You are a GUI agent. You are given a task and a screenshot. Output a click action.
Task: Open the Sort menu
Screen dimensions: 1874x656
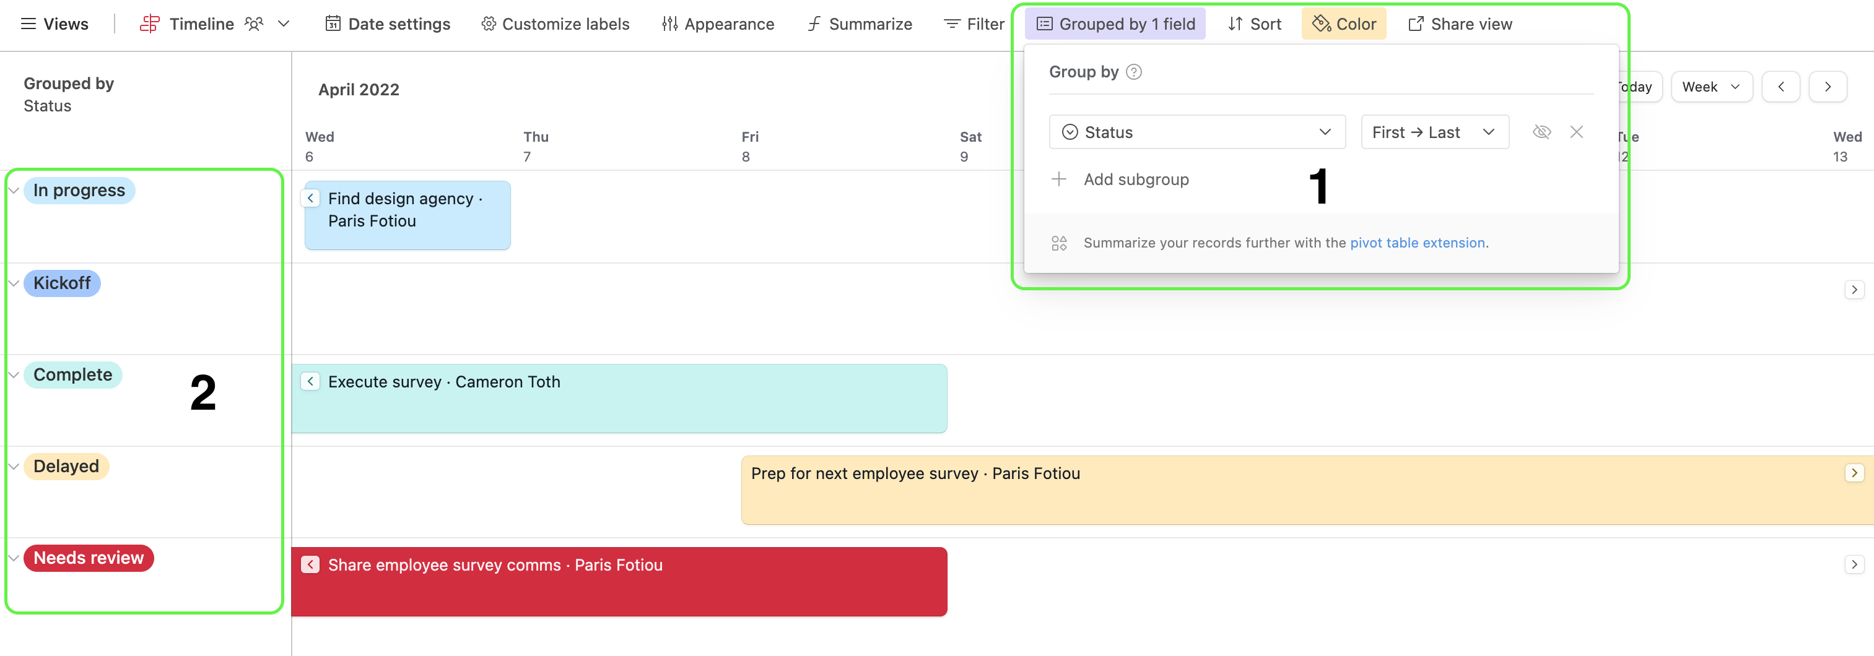coord(1254,24)
